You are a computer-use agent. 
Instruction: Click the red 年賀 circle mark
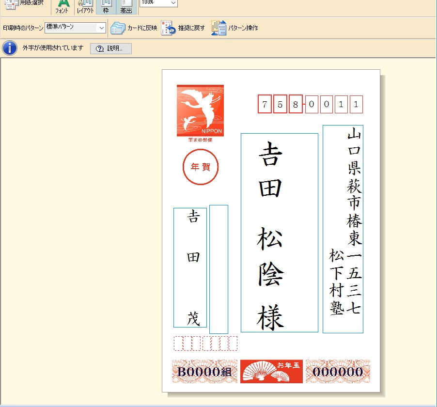[201, 167]
